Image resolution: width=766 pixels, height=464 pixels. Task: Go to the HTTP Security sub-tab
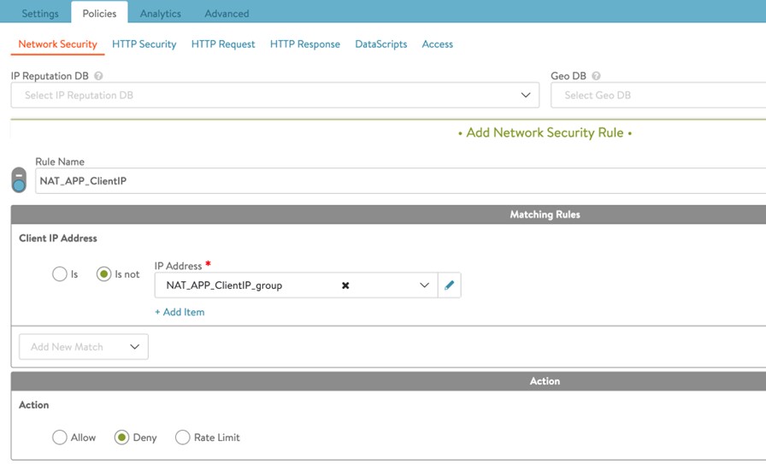144,44
